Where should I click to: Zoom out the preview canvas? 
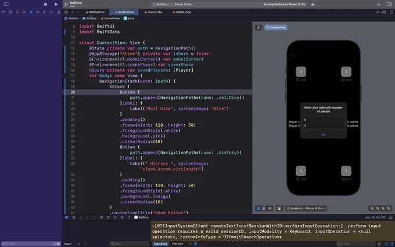(x=372, y=209)
